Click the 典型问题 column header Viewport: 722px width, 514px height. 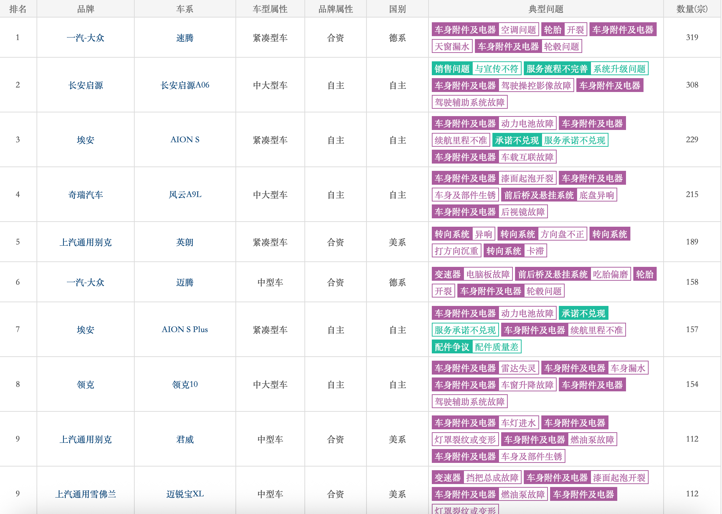pyautogui.click(x=546, y=9)
